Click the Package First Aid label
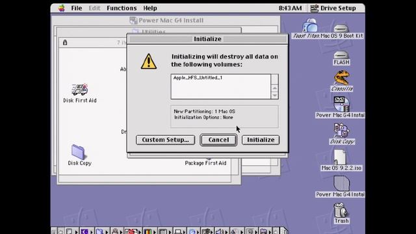 (x=205, y=163)
